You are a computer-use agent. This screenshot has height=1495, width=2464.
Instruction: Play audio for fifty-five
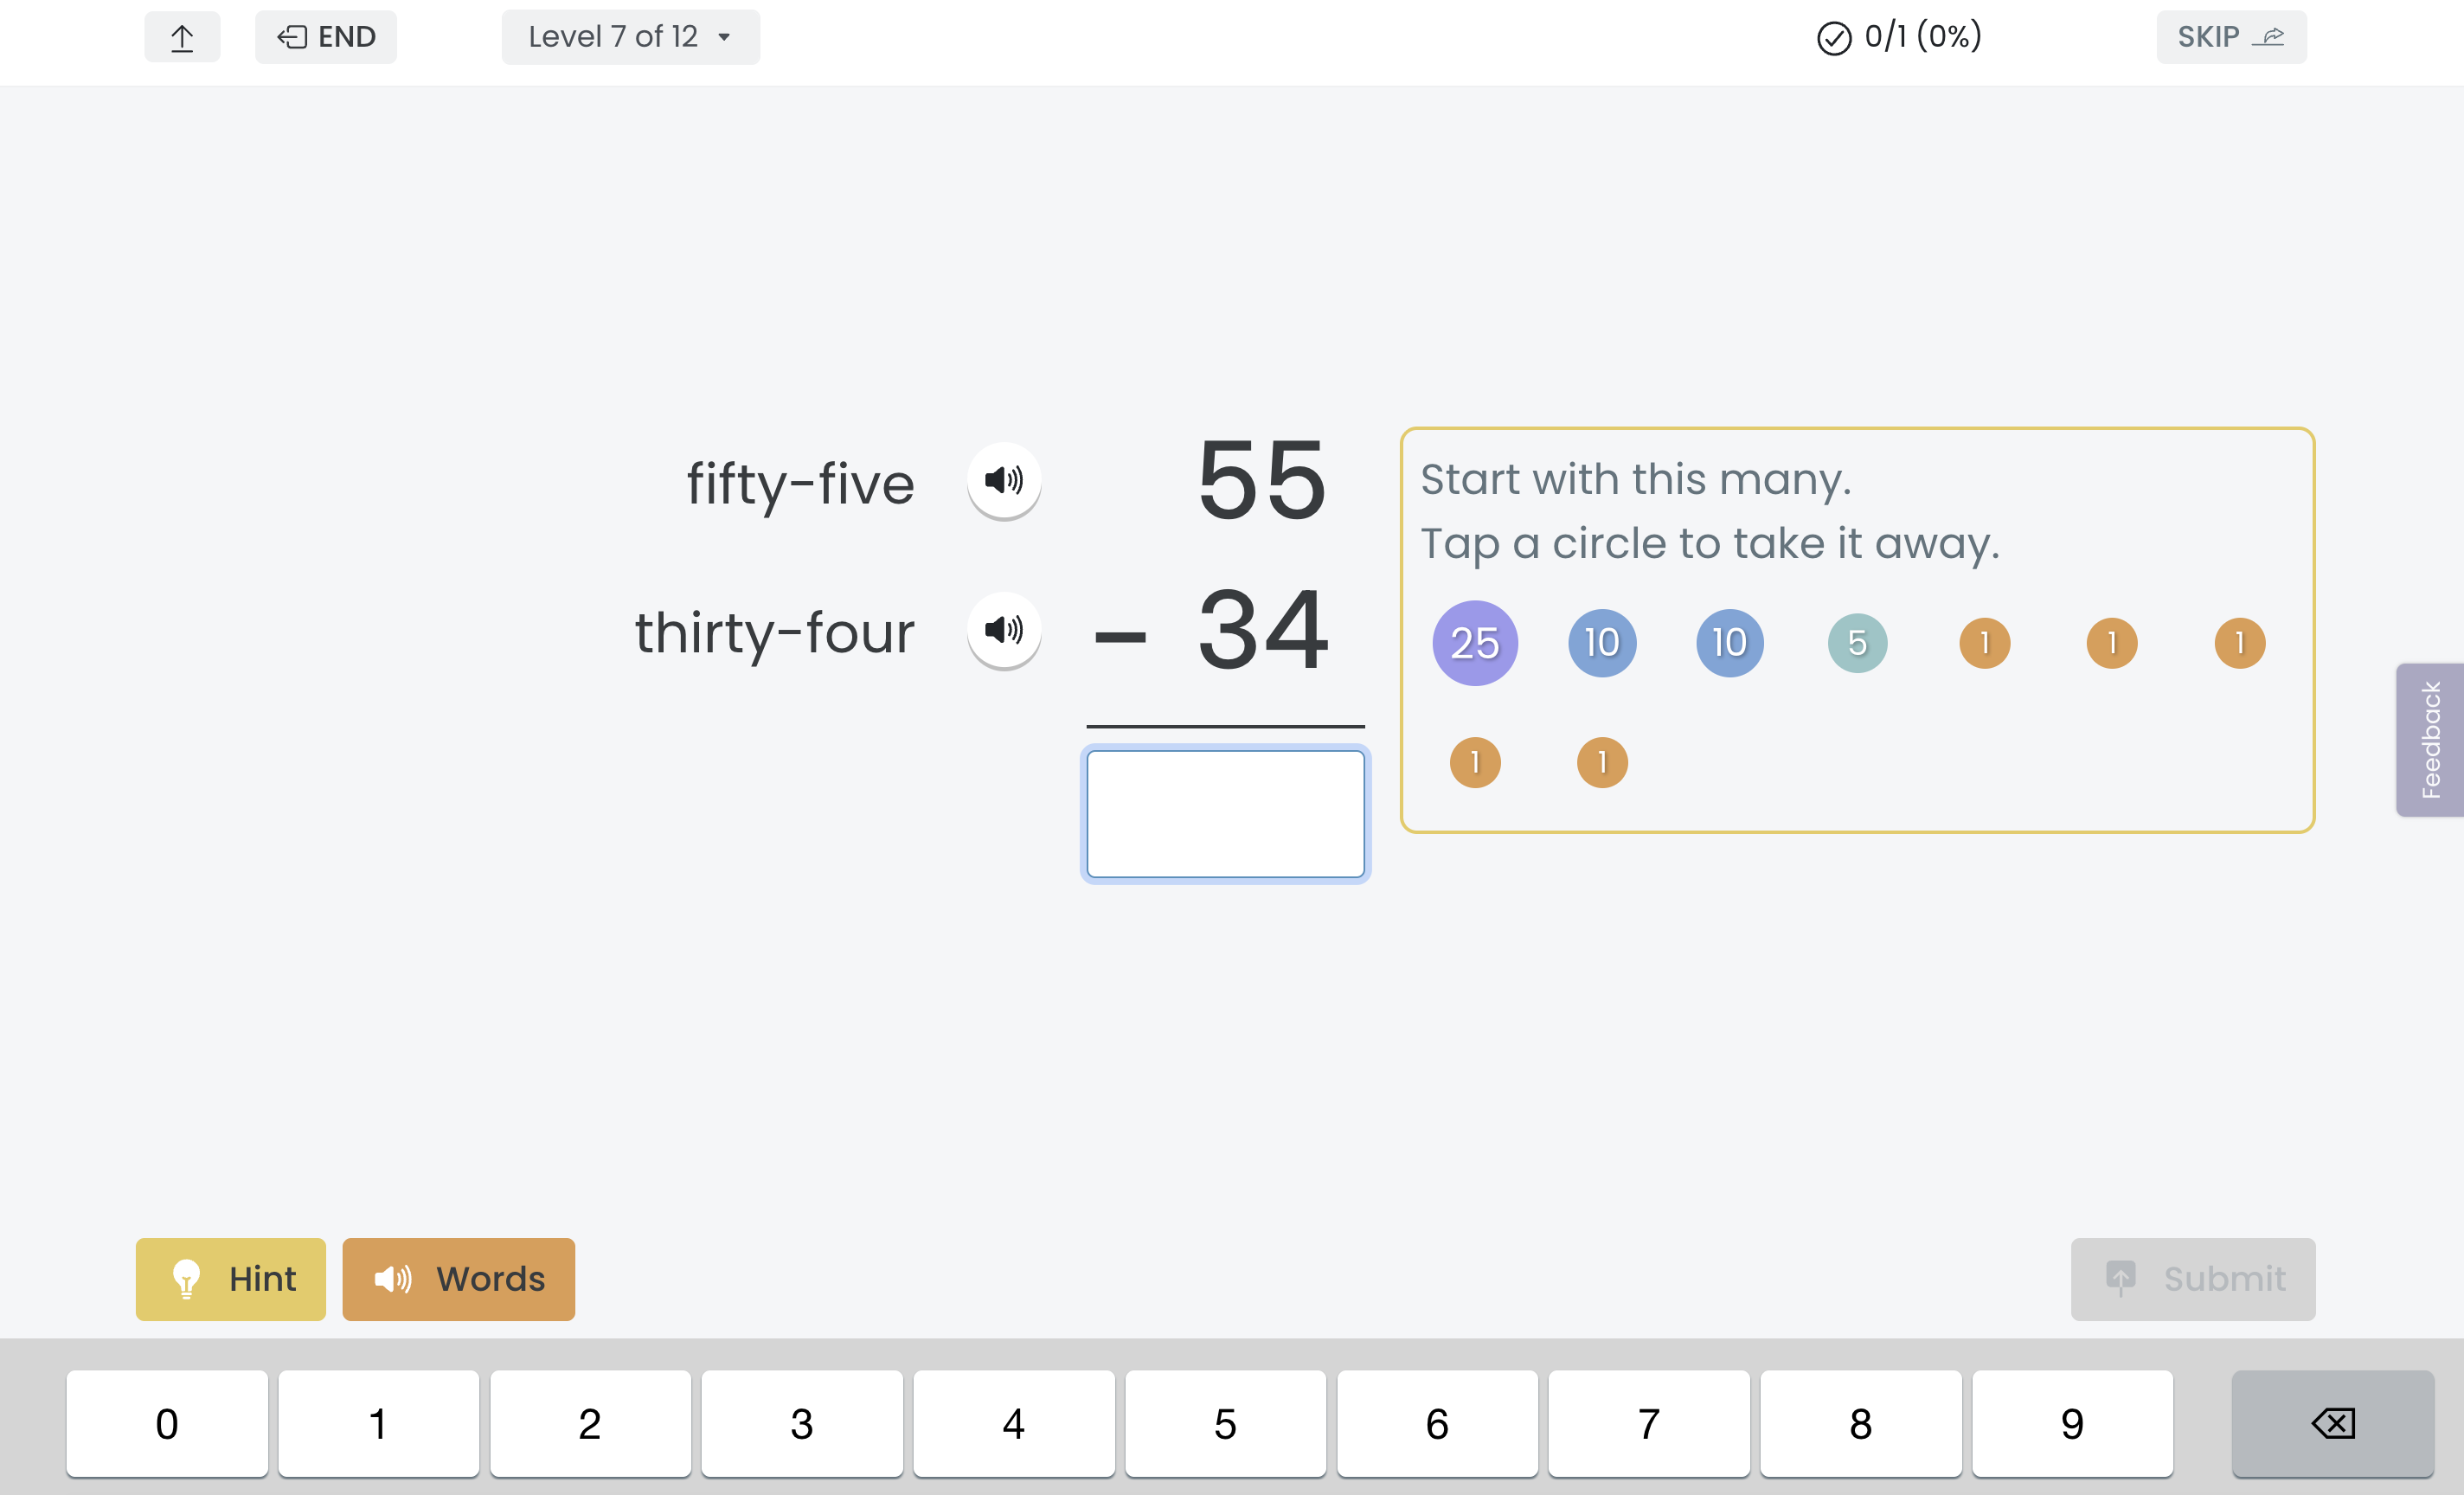[1003, 480]
